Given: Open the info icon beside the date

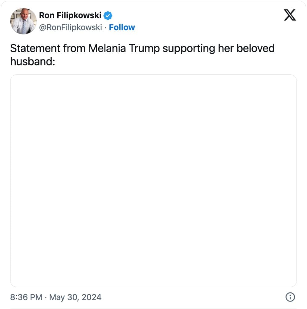Looking at the screenshot, I should tap(290, 297).
